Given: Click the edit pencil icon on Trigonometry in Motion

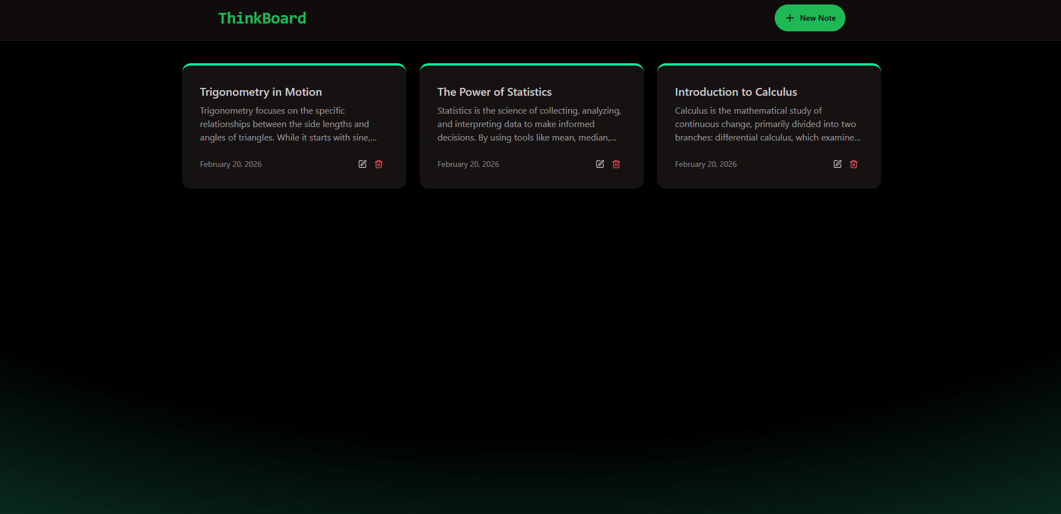Looking at the screenshot, I should point(362,163).
